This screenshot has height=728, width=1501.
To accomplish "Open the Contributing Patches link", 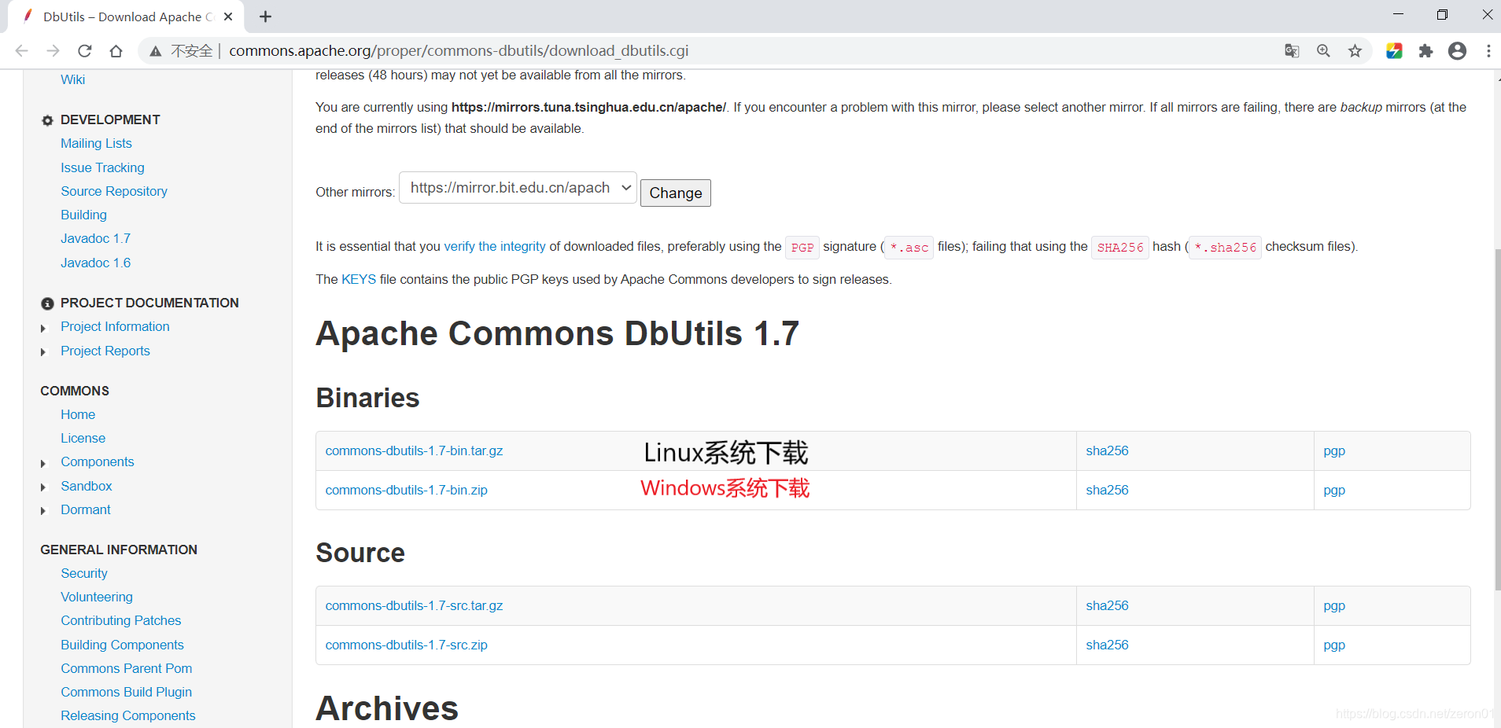I will [x=121, y=620].
